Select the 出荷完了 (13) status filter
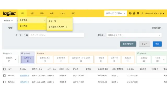Image resolution: width=167 pixels, height=94 pixels. pos(144,60)
